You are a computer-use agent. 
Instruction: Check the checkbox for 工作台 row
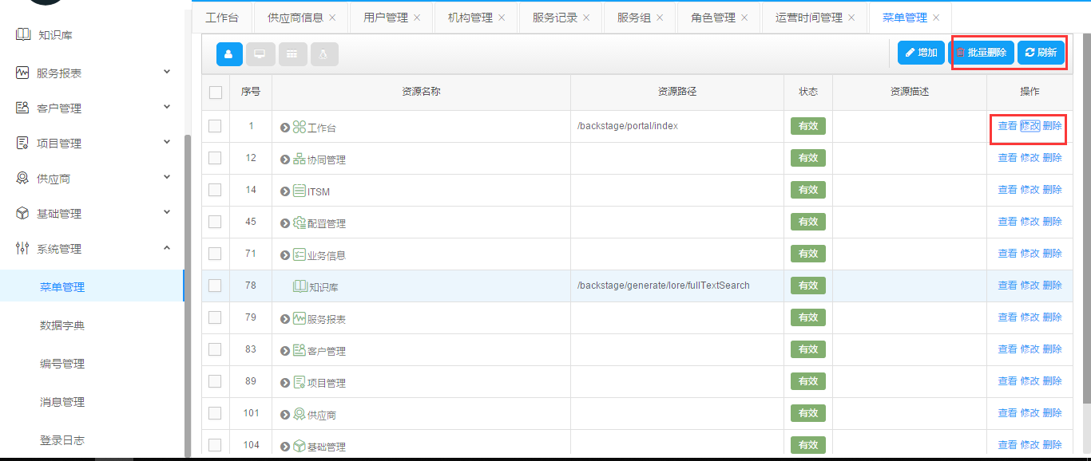coord(215,126)
